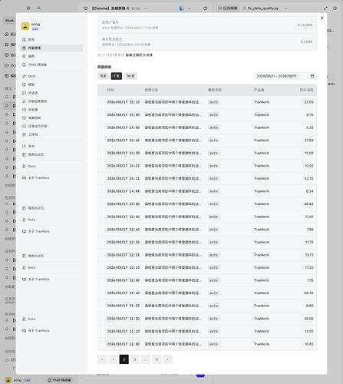Select the 2026/08/17 14:11 usage row

(207, 178)
